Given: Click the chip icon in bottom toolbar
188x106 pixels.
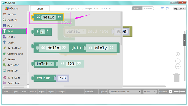Looking at the screenshot, I should [x=170, y=92].
